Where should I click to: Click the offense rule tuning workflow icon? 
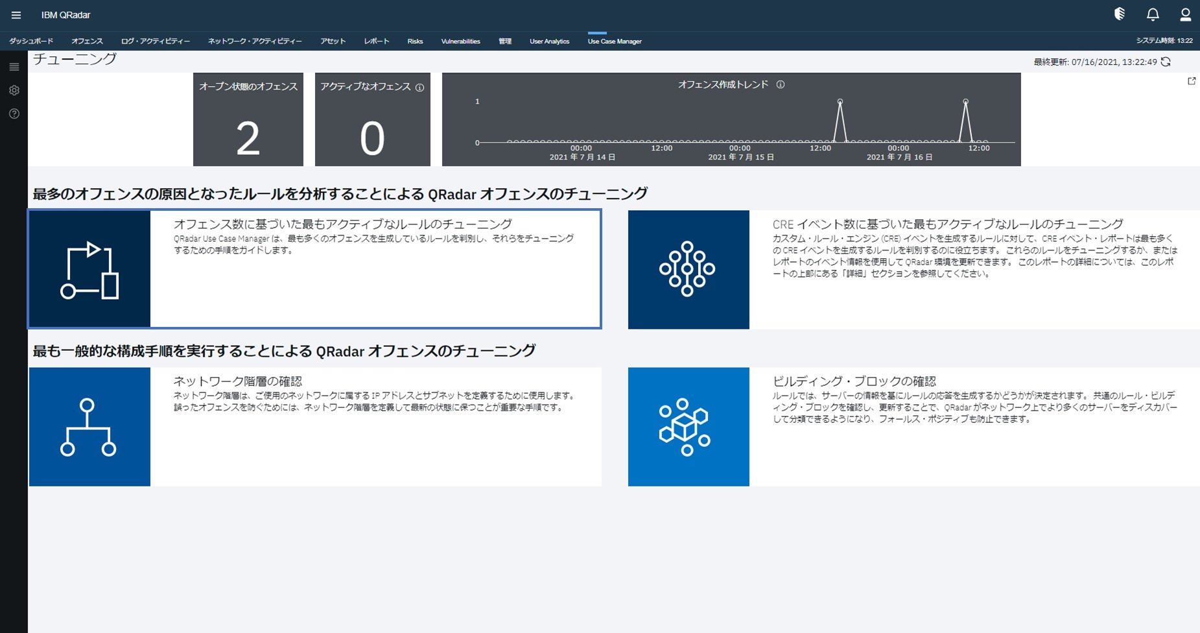[x=90, y=269]
